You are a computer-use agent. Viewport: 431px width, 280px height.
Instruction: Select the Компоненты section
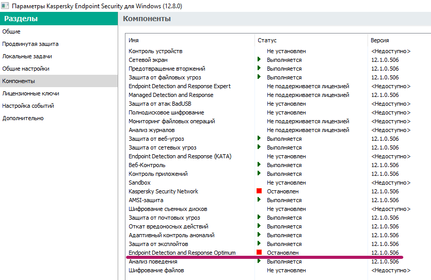[59, 81]
